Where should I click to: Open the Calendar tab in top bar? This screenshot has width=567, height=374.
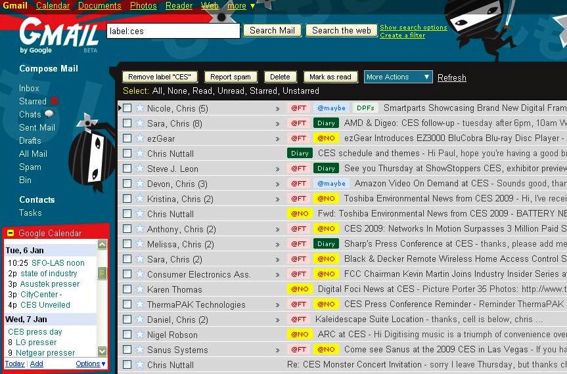pyautogui.click(x=53, y=6)
